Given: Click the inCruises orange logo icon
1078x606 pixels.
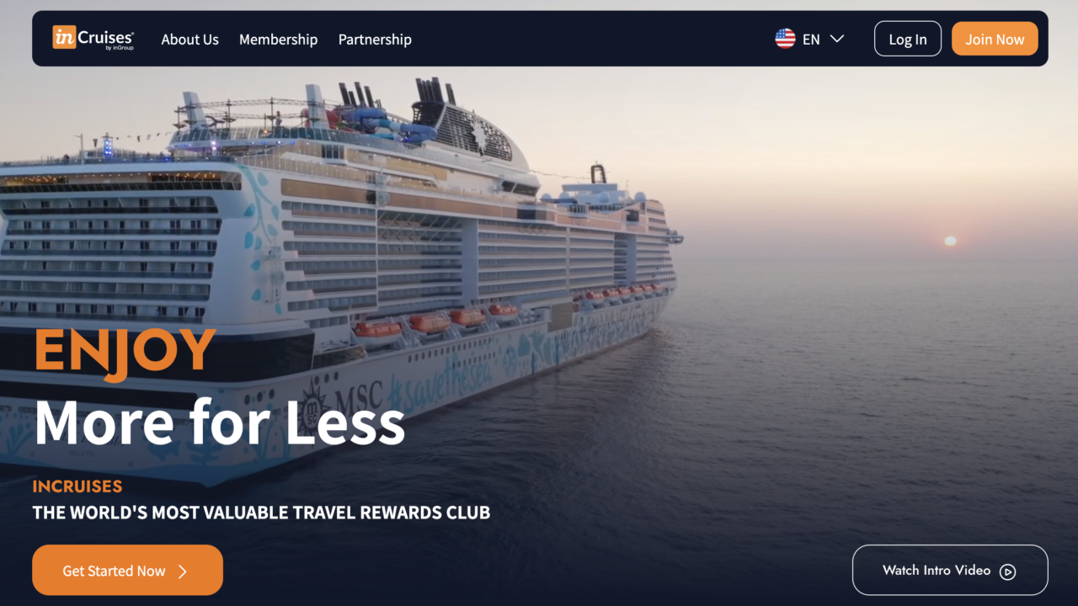Looking at the screenshot, I should 64,37.
